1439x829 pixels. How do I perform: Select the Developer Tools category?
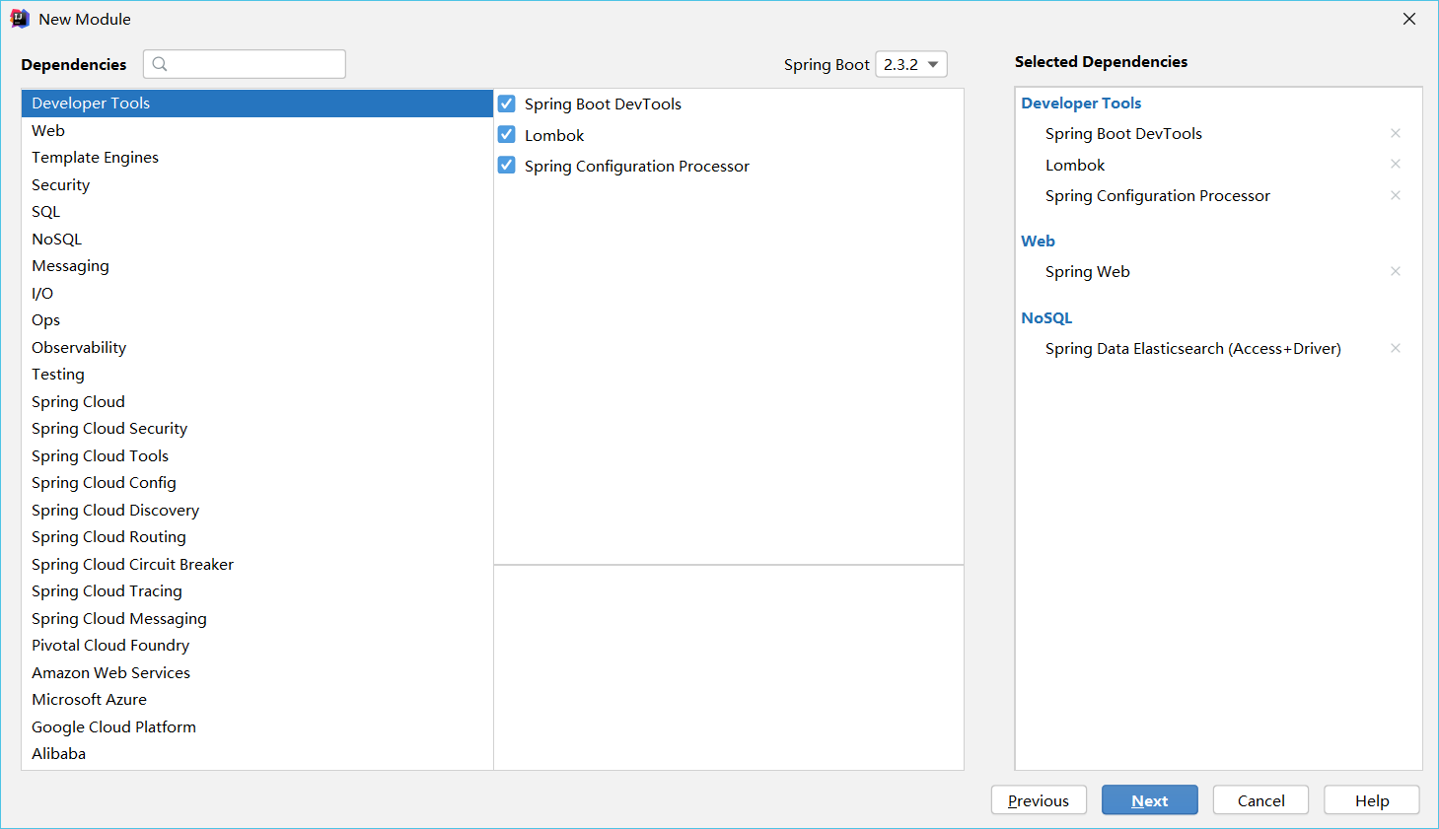[x=257, y=104]
